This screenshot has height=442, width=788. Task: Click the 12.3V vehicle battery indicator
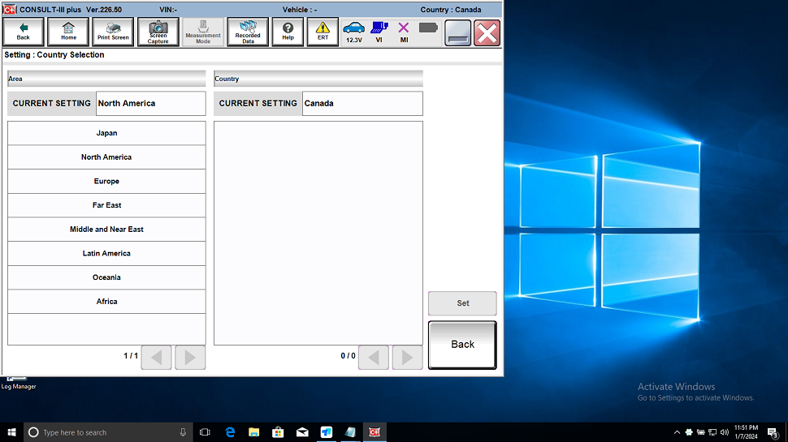[x=354, y=32]
